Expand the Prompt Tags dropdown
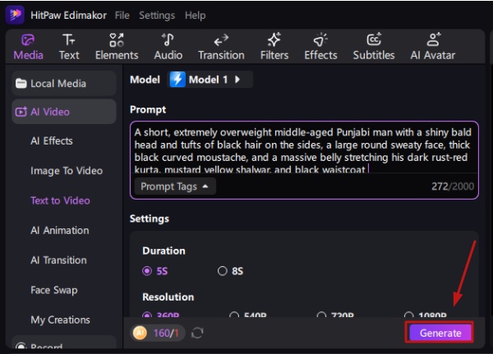 tap(173, 186)
